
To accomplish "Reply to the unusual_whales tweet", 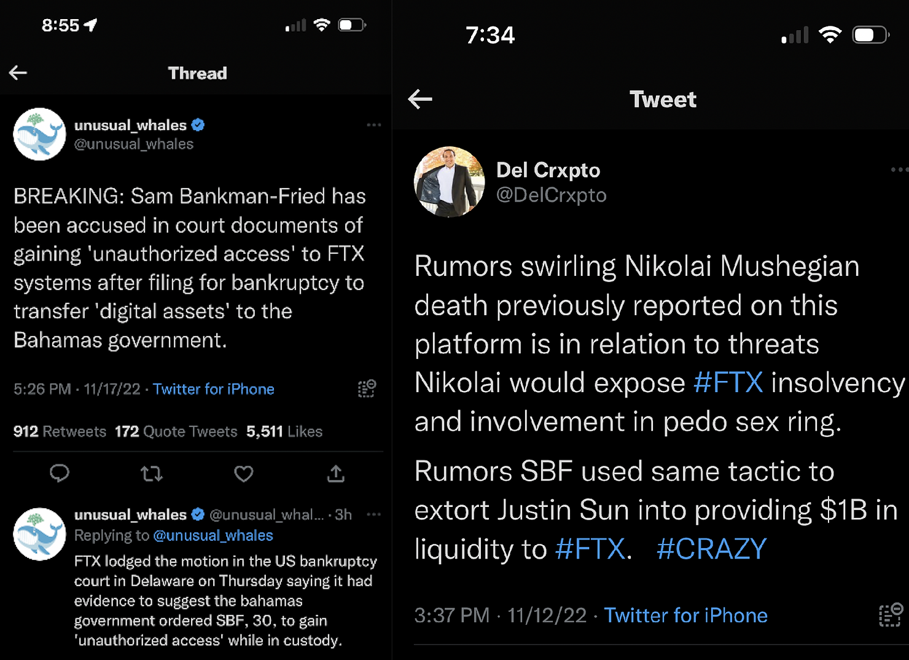I will click(60, 473).
